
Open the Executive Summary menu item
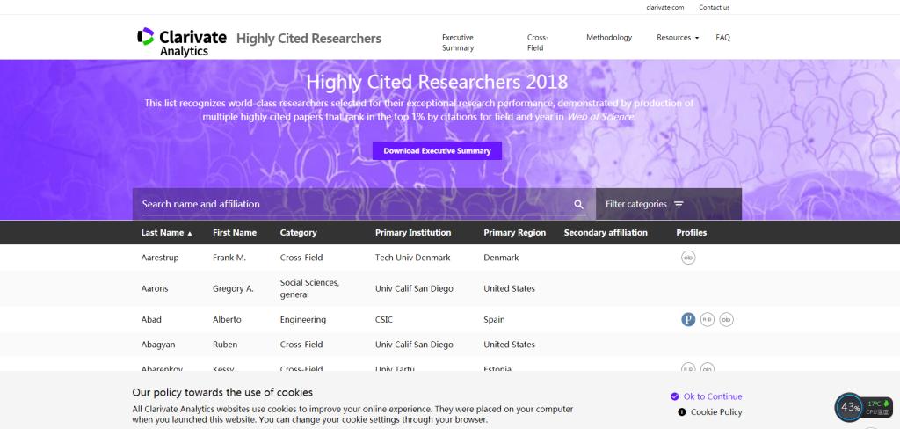pos(457,43)
